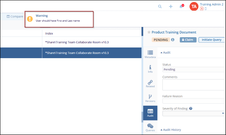Open the Info side tab
Image resolution: width=226 pixels, height=135 pixels.
pos(150,69)
